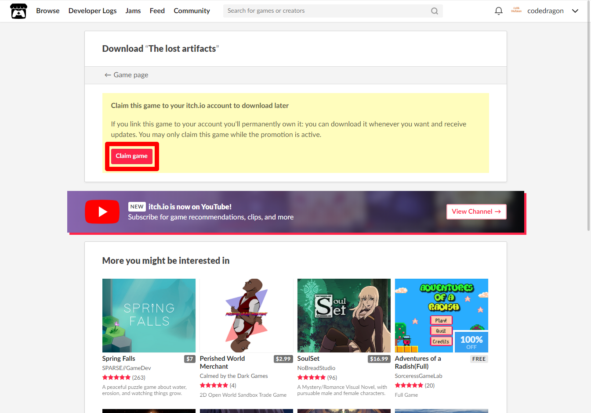The height and width of the screenshot is (413, 591).
Task: Click the Spring Falls star rating
Action: [116, 377]
